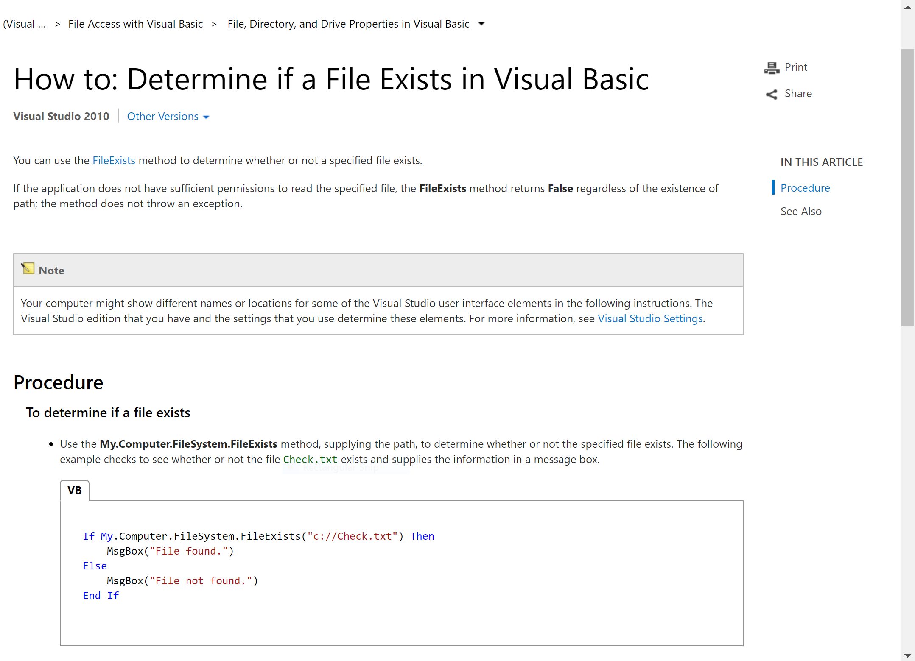This screenshot has width=915, height=661.
Task: Click the vertical scrollbar thumb
Action: tap(907, 187)
